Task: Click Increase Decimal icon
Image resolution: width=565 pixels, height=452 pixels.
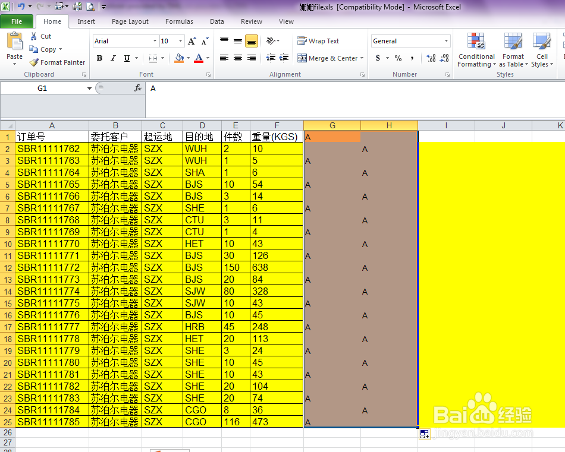Action: click(x=431, y=58)
